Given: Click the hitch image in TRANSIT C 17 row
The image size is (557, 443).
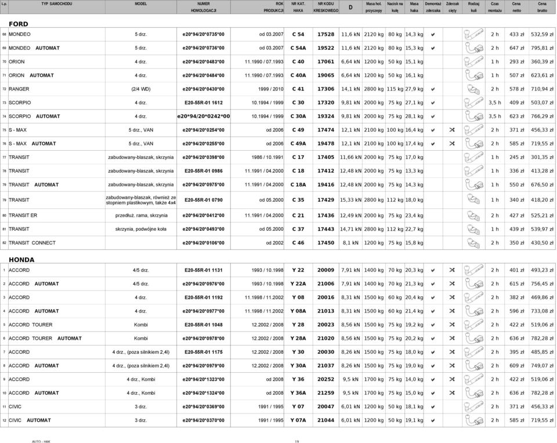Looking at the screenshot, I should pos(473,157).
